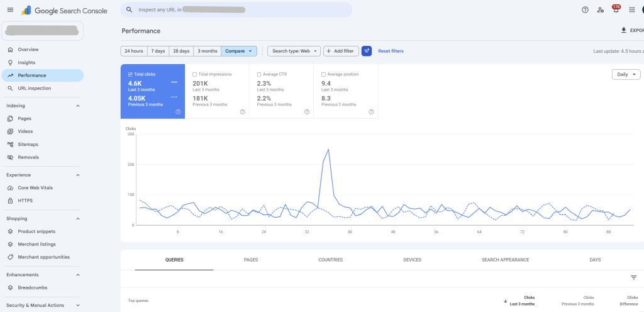Switch to the Days tab
The height and width of the screenshot is (312, 644).
595,260
